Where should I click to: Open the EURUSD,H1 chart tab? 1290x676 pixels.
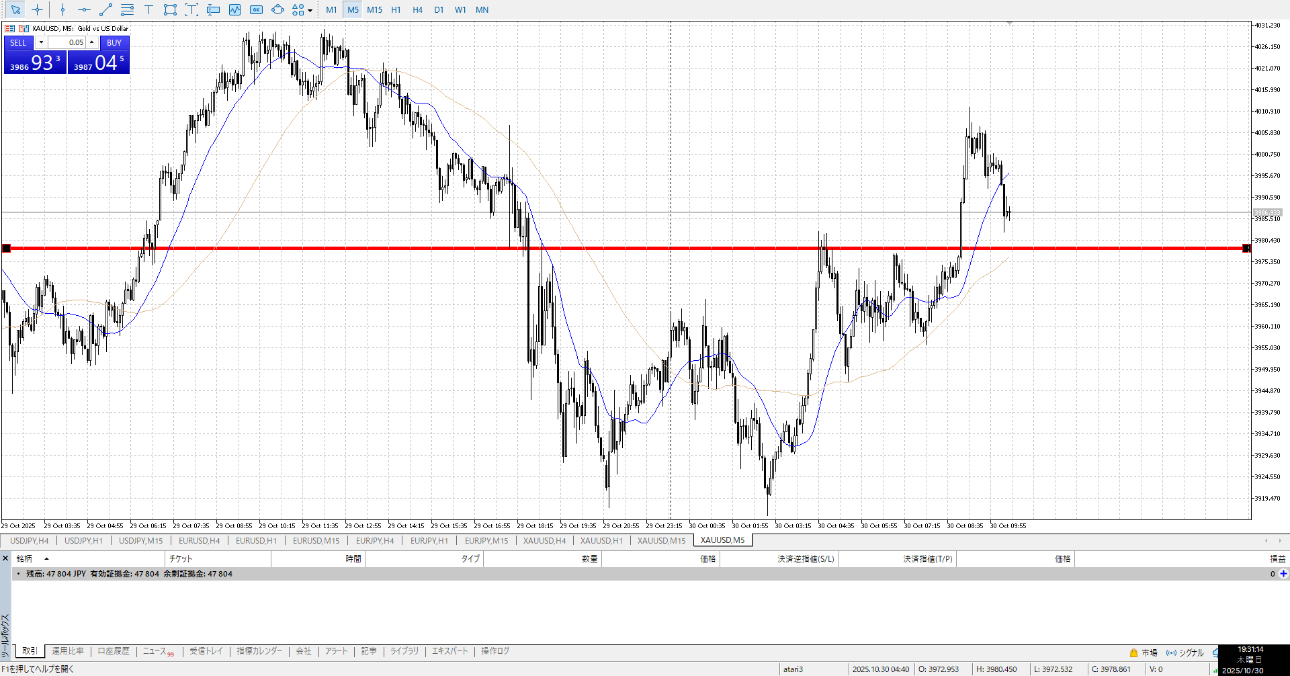pos(256,540)
